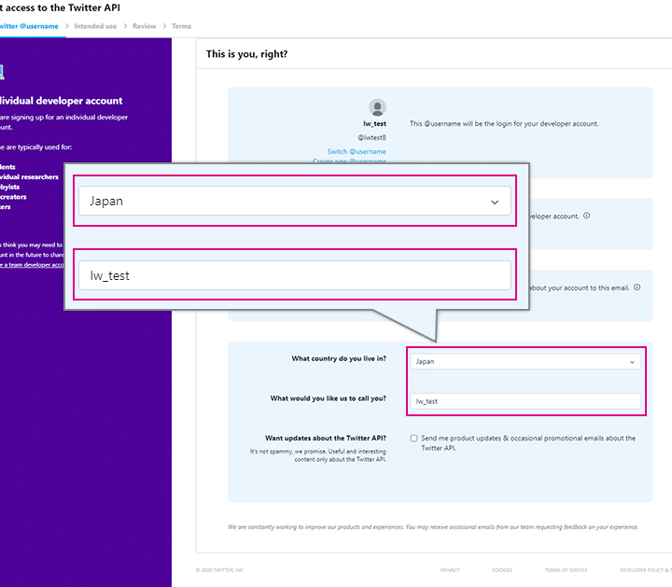Image resolution: width=672 pixels, height=587 pixels.
Task: Click the team developer account link in sidebar
Action: tap(31, 265)
